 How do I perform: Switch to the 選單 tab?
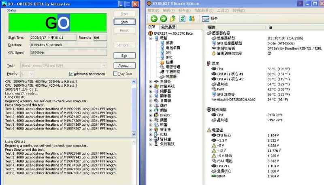click(x=152, y=27)
